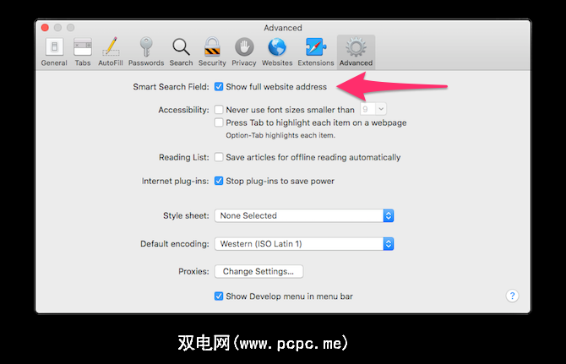Open the Websites globe pane
Screen dimensions: 566x364
tap(277, 52)
